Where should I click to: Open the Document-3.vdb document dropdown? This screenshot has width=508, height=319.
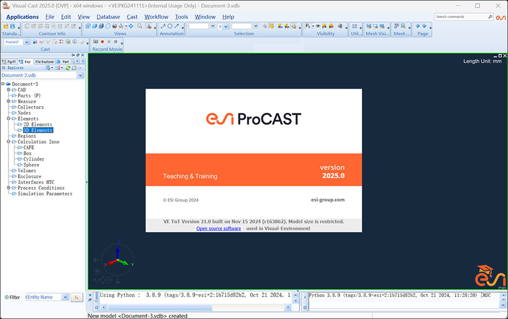tap(80, 75)
